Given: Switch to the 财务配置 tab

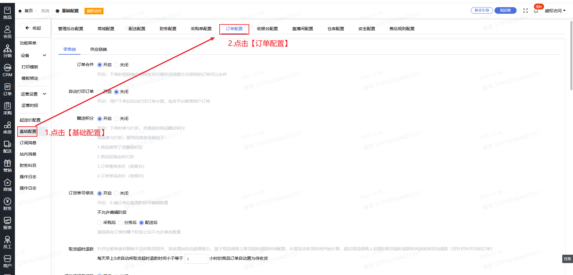Looking at the screenshot, I should (168, 29).
